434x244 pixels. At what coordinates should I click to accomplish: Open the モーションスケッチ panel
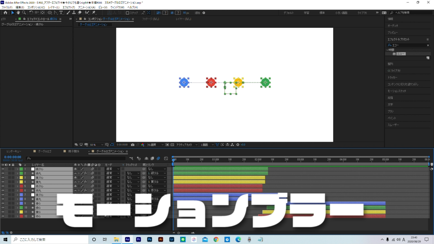pyautogui.click(x=397, y=91)
